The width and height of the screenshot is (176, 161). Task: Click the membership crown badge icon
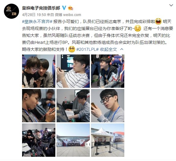[x=70, y=8]
